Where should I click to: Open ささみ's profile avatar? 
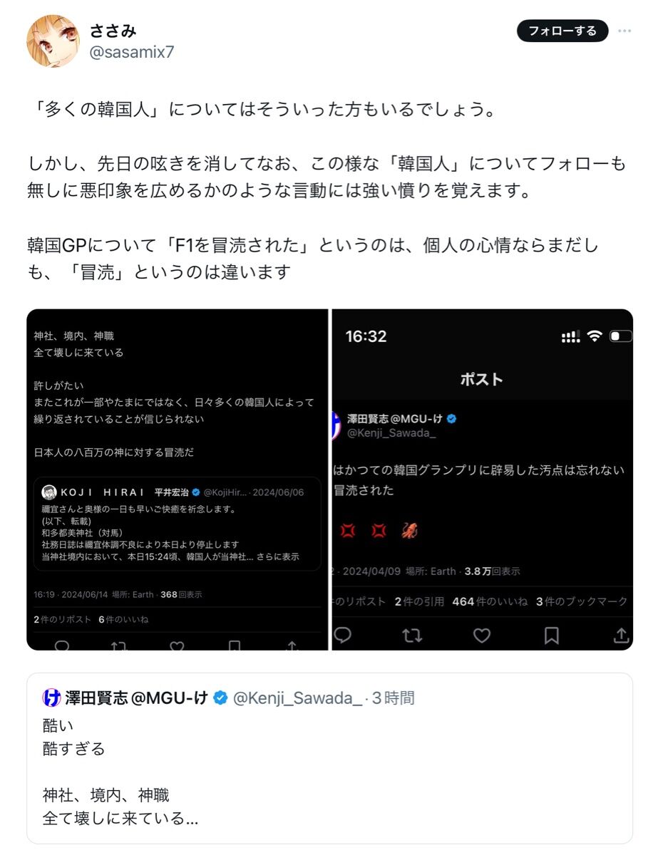click(x=53, y=41)
